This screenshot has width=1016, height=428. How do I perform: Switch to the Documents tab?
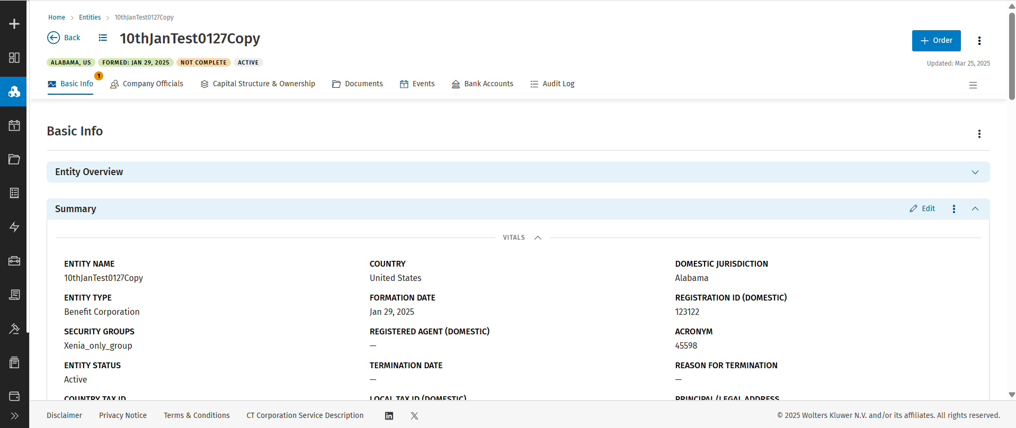358,84
